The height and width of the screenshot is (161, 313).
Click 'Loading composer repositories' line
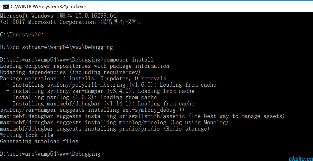(85, 66)
